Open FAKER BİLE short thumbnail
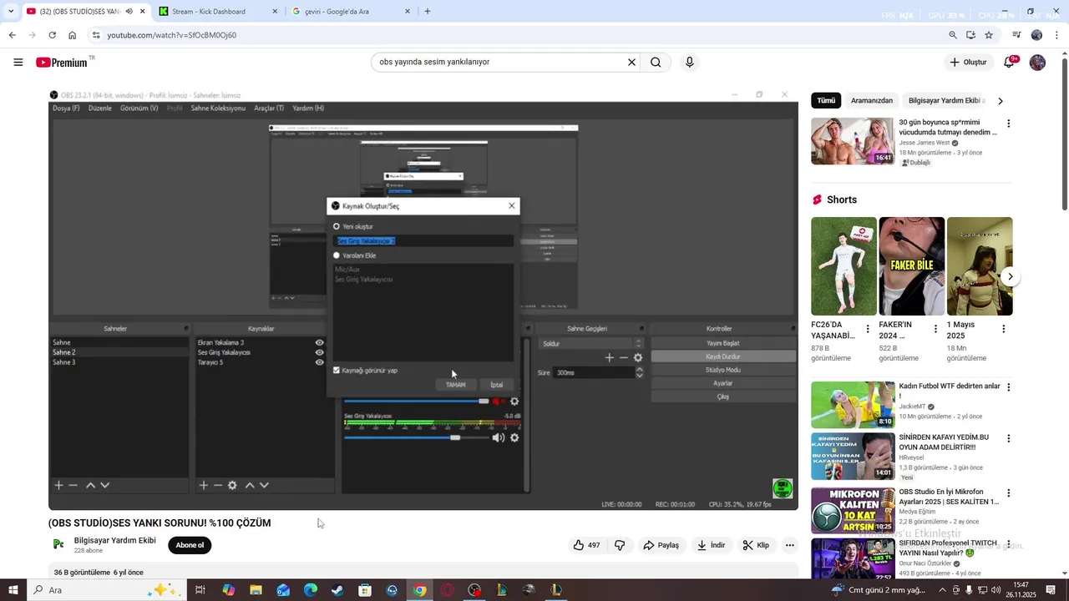This screenshot has height=601, width=1069. click(x=912, y=266)
